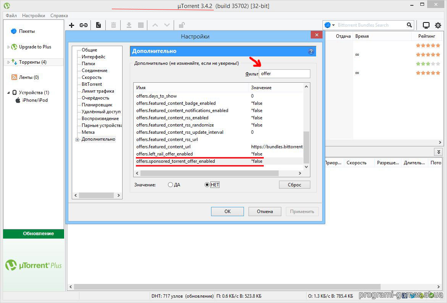Click the Время column header
447x303 pixels.
(382, 36)
